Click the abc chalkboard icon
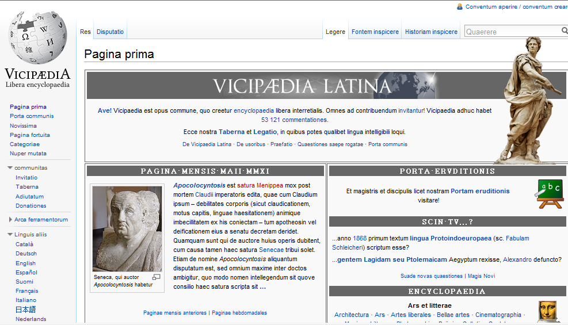 550,194
